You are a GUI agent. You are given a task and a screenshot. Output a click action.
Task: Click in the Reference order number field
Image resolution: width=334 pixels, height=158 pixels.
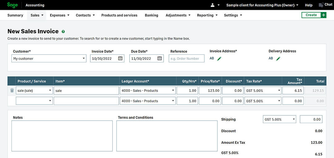186,59
